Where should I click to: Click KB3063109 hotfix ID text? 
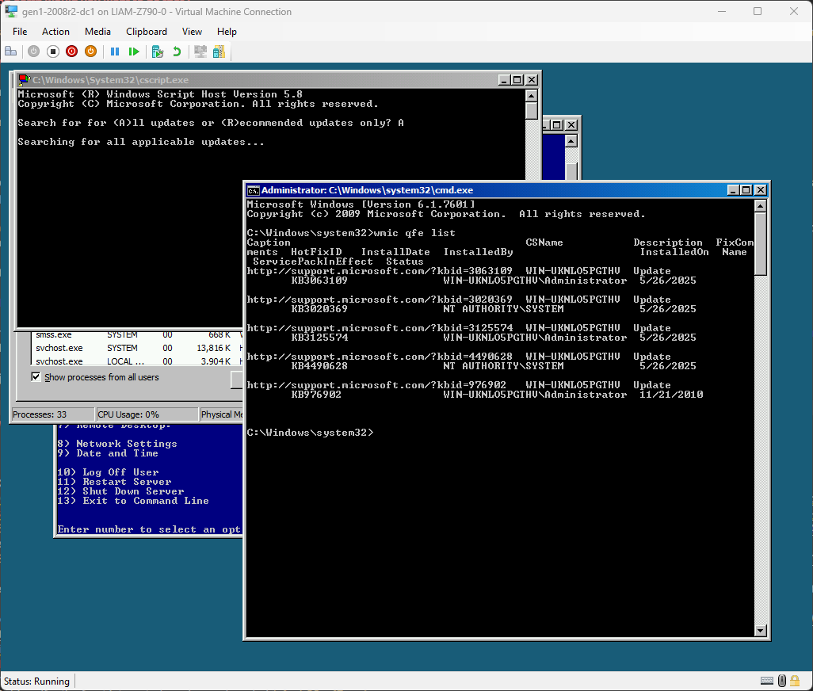pyautogui.click(x=319, y=281)
